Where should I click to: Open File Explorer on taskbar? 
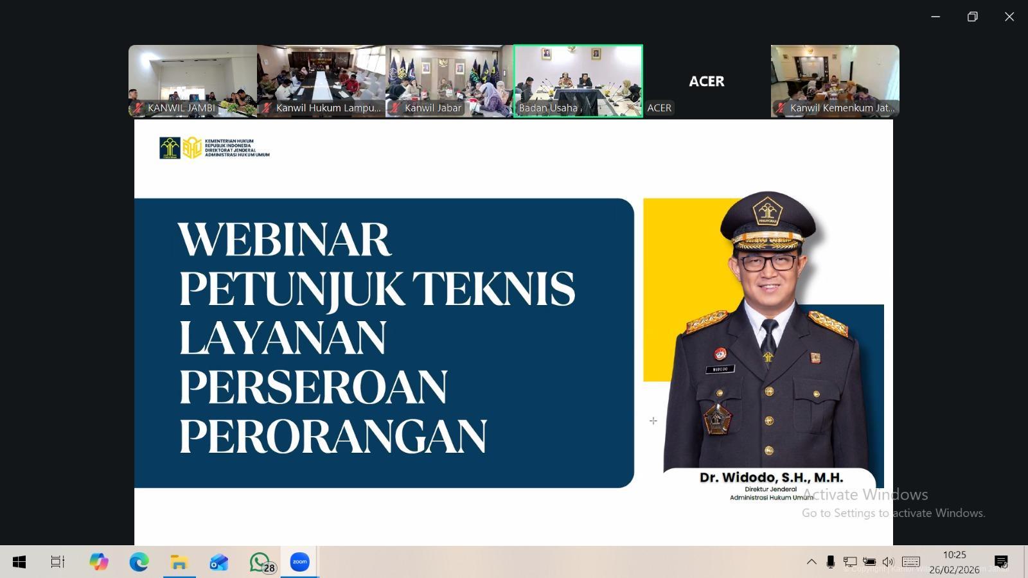pyautogui.click(x=178, y=561)
